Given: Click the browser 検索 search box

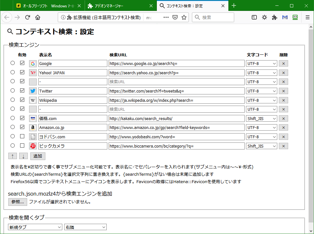Looking at the screenshot, I should (213, 18).
